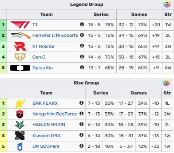This screenshot has height=153, width=174.
Task: Open the KT Rolster team link
Action: (x=43, y=46)
